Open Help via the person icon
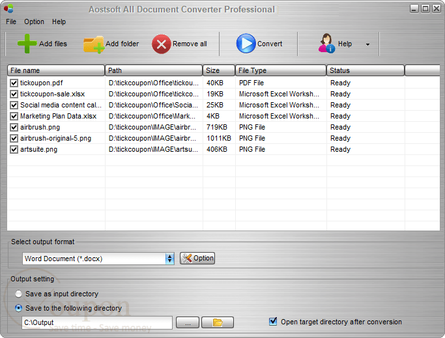 coord(326,43)
